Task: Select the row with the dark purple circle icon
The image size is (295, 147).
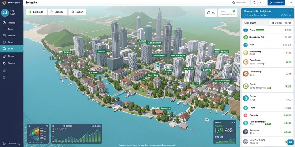Action: pos(267,132)
